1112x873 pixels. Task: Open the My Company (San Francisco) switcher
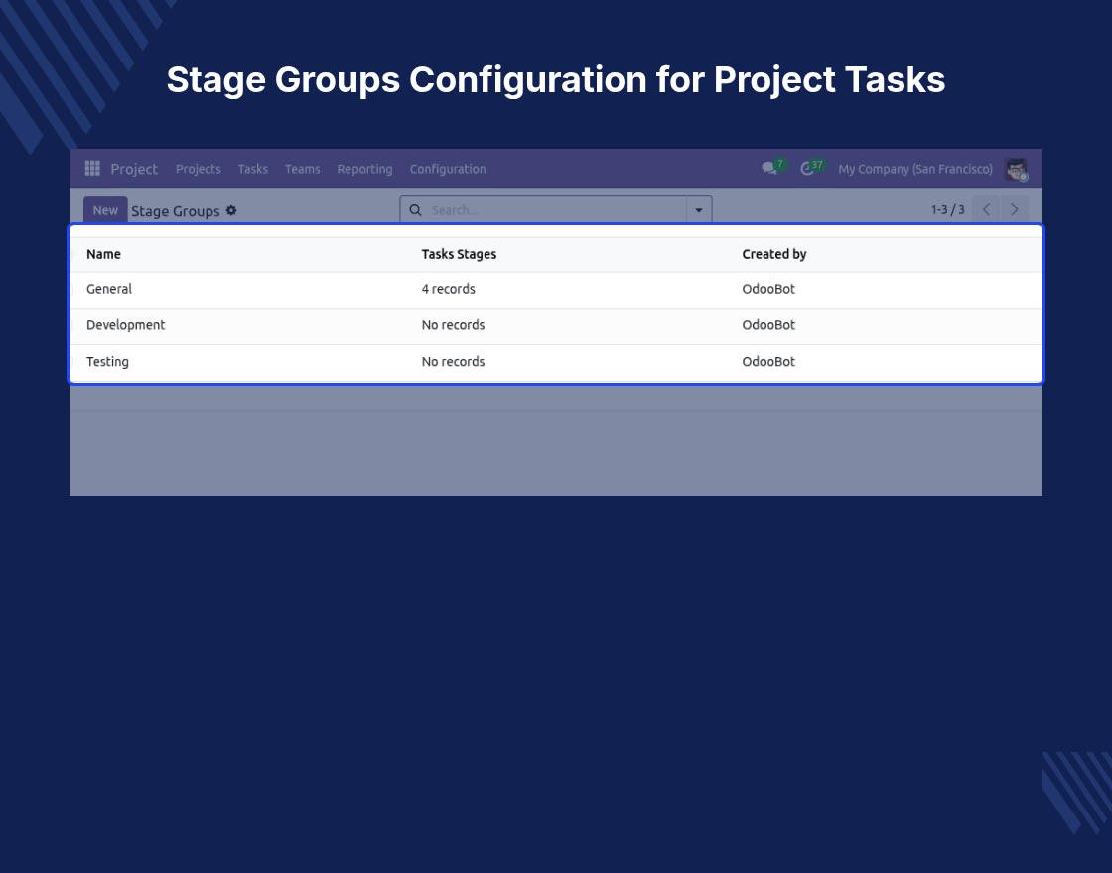(915, 169)
